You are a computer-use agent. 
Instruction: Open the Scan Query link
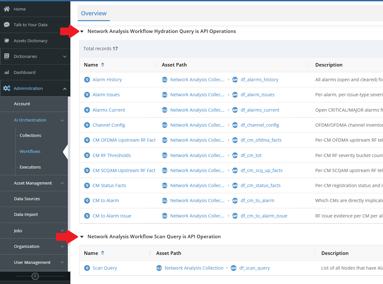point(105,268)
